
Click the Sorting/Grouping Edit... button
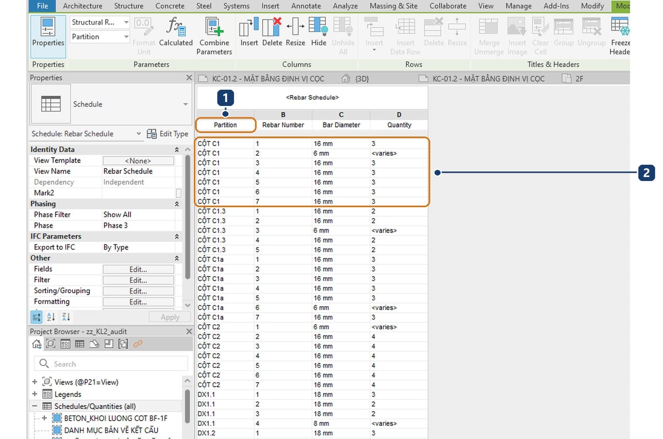[x=138, y=291]
